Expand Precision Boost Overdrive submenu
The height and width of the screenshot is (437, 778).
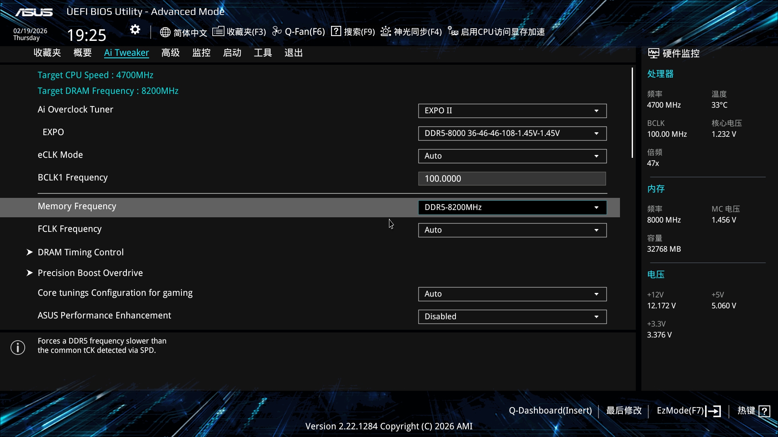pos(90,273)
